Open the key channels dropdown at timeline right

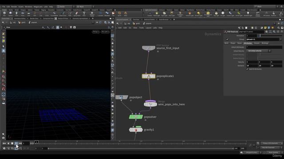tap(271, 143)
